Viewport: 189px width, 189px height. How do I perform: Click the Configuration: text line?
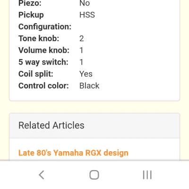45,26
